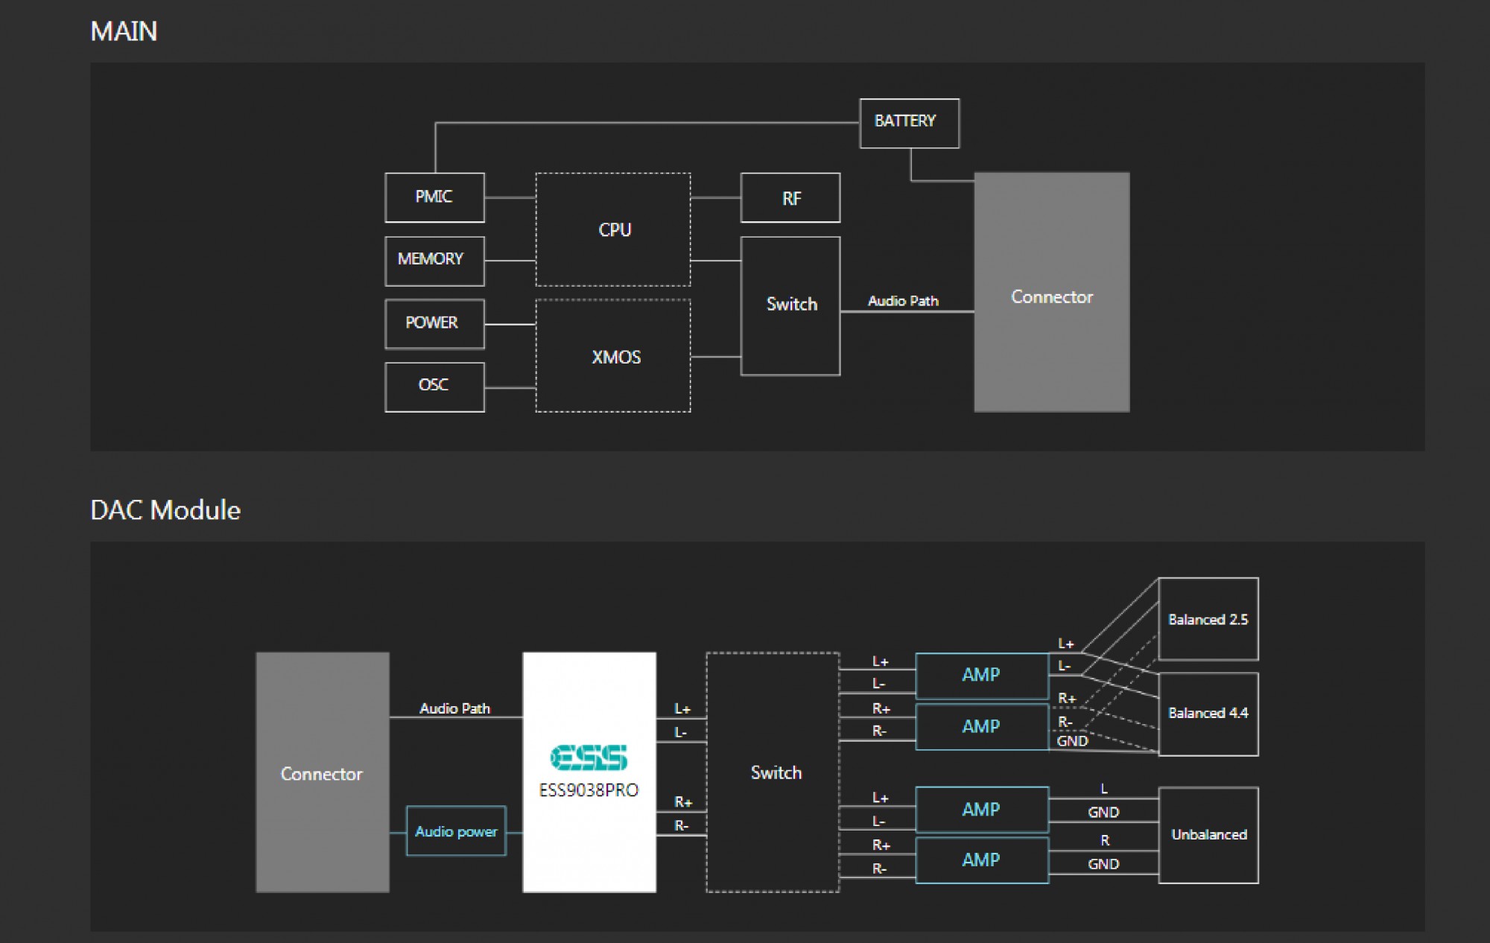Click the dashed CPU box
Viewport: 1490px width, 943px height.
(x=613, y=229)
